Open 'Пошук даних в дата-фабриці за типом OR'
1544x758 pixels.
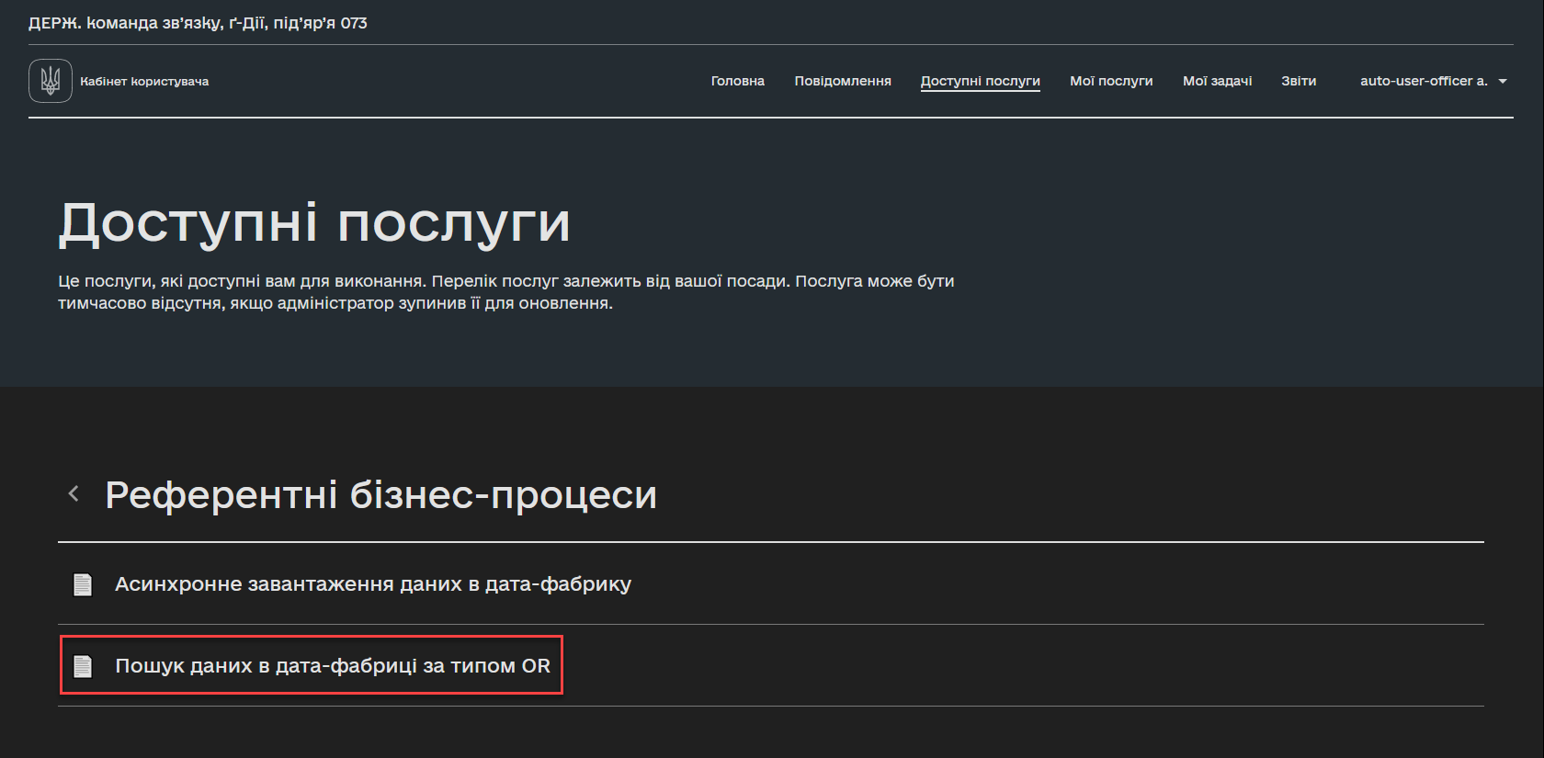(x=332, y=666)
